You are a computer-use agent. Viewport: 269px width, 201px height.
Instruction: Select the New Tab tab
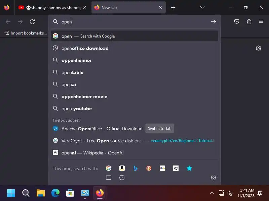[128, 7]
